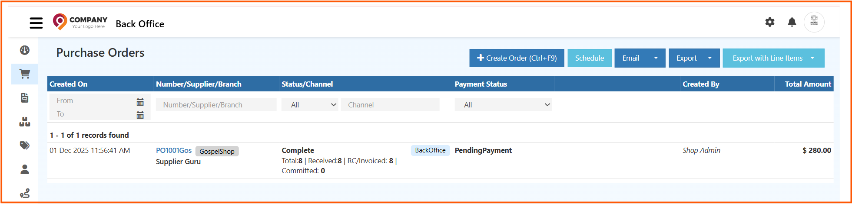Viewport: 852px width, 204px height.
Task: Open the dashboard gauge sidebar icon
Action: click(25, 50)
